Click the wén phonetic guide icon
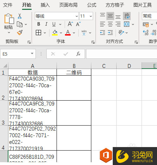157x165 pixels. (x=84, y=33)
